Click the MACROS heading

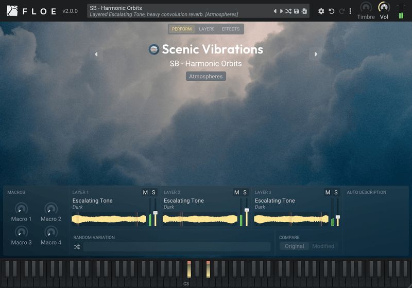pyautogui.click(x=16, y=192)
